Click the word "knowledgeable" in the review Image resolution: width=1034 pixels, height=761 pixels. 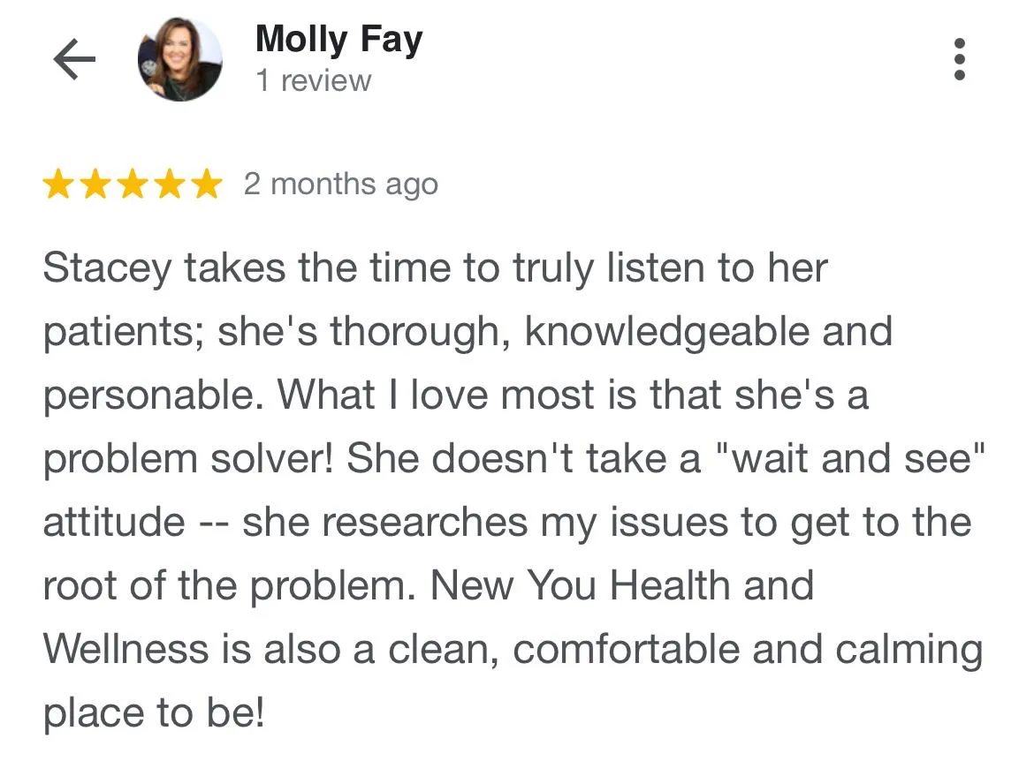coord(666,332)
